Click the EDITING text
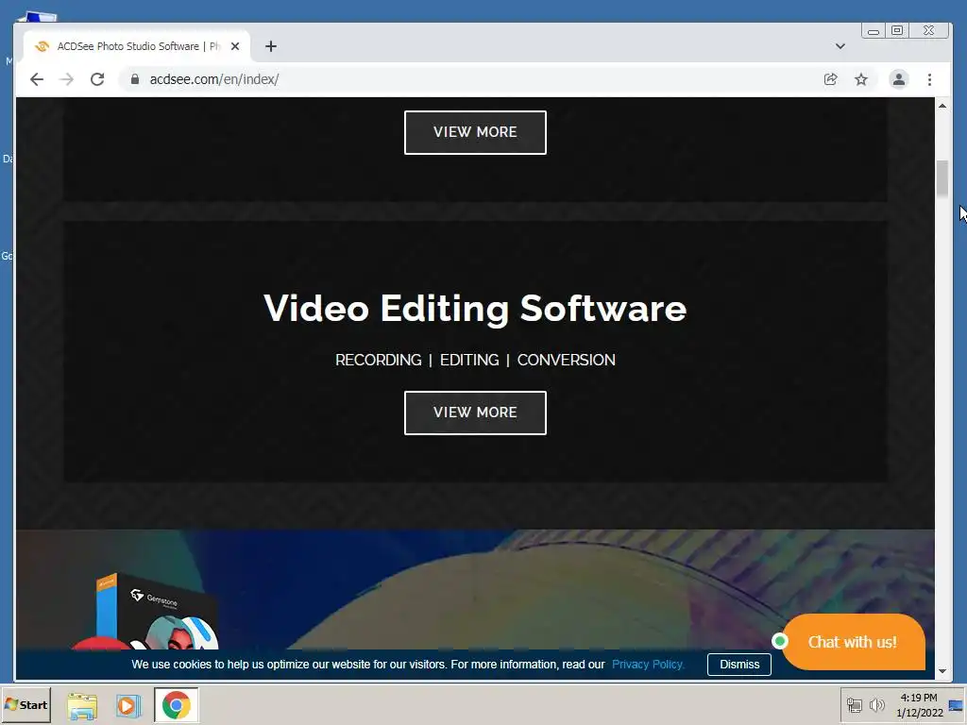 click(469, 360)
